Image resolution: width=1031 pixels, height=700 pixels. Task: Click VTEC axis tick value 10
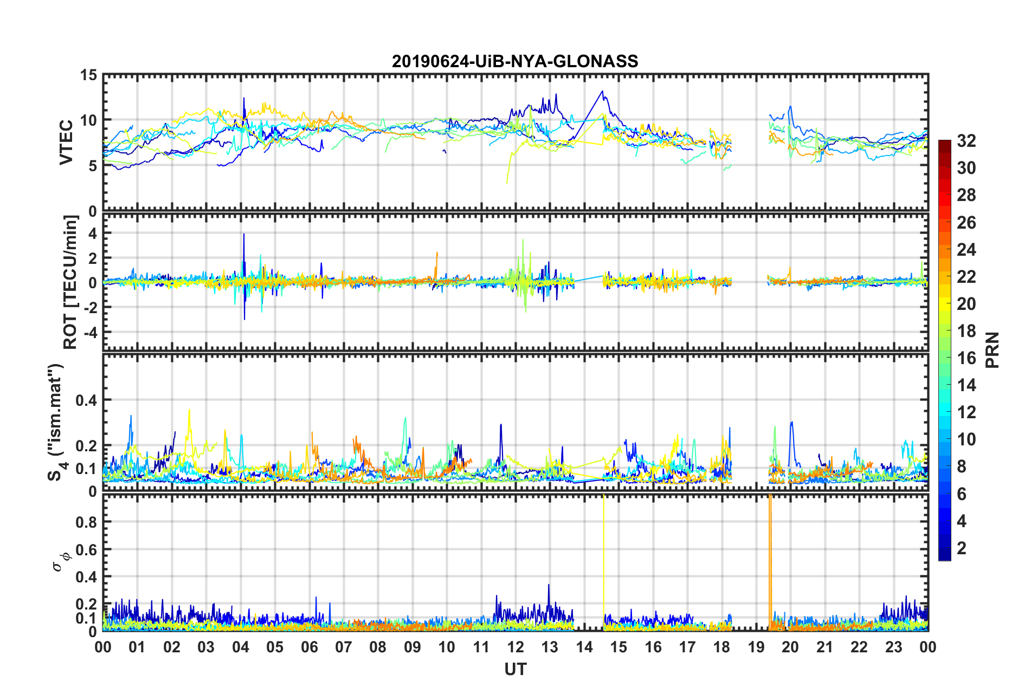[x=88, y=120]
